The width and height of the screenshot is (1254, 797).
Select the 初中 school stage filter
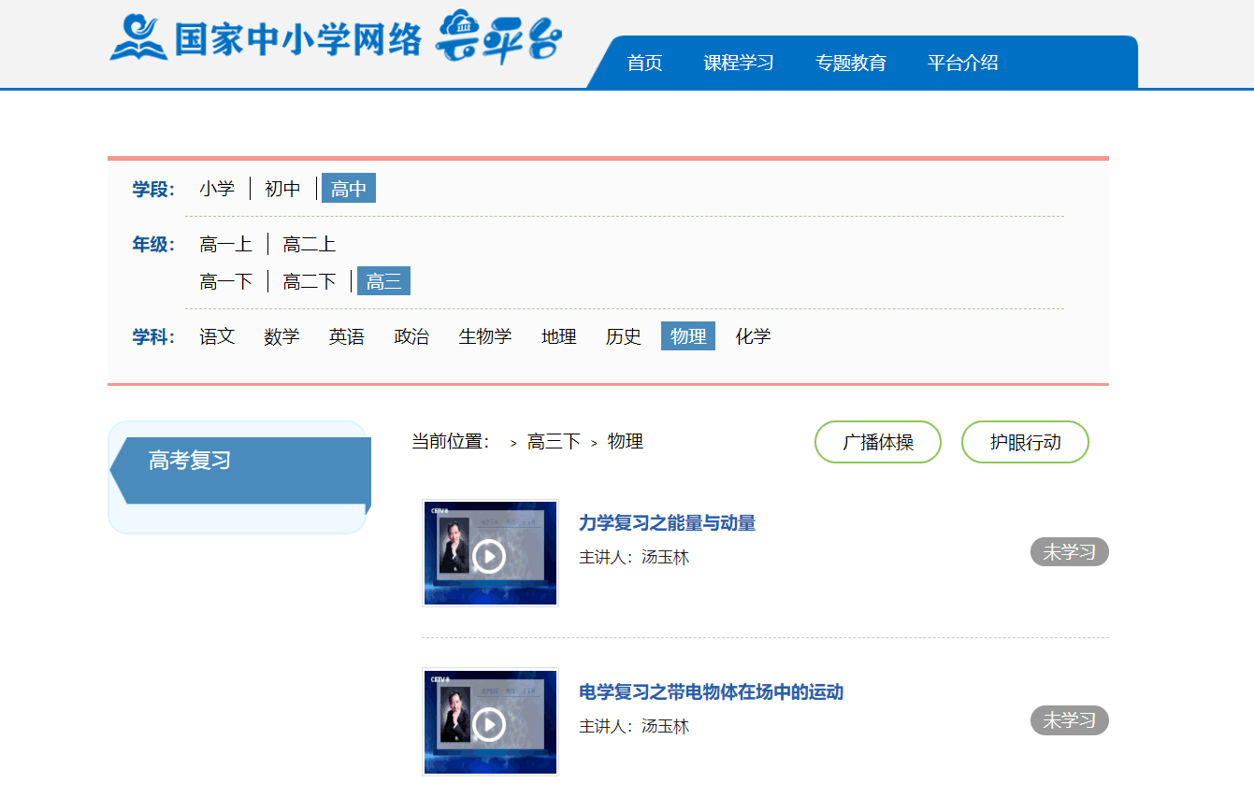point(282,189)
